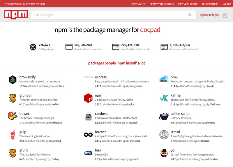Open the karma package title
Image resolution: width=233 pixels, height=167 pixels.
tap(176, 95)
